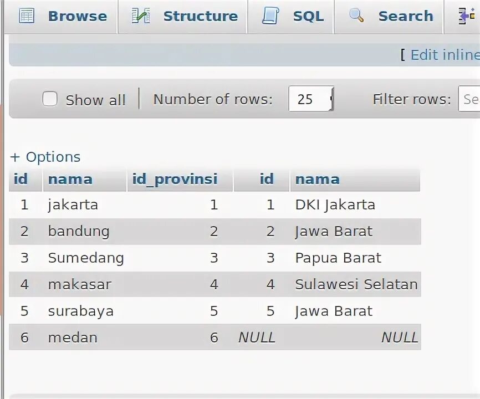Sort by the id_provinsi column header
Viewport: 480px width, 399px height.
click(x=175, y=180)
